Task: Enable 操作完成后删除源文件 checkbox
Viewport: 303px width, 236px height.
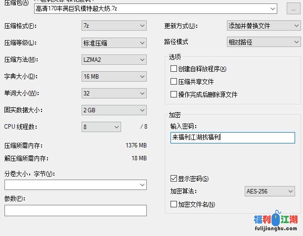Action: coord(173,94)
